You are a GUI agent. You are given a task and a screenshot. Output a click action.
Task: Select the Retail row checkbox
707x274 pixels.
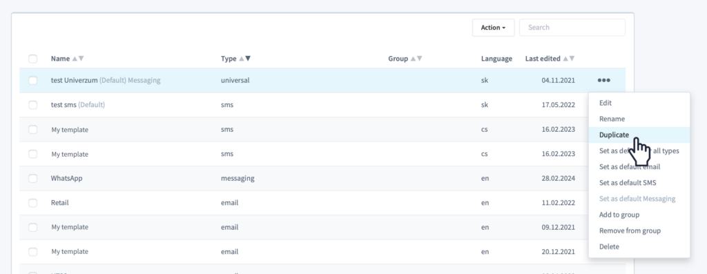click(x=32, y=203)
